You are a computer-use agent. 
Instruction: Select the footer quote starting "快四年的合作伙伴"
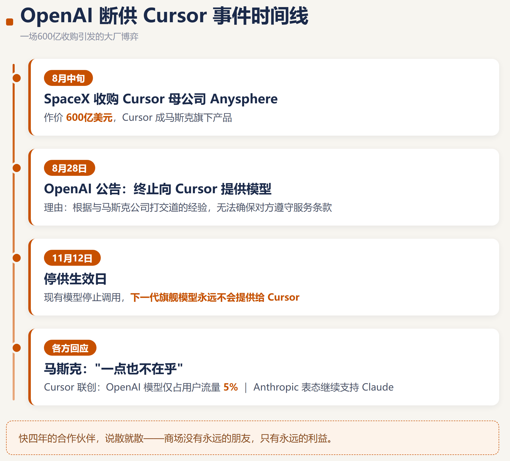[176, 438]
